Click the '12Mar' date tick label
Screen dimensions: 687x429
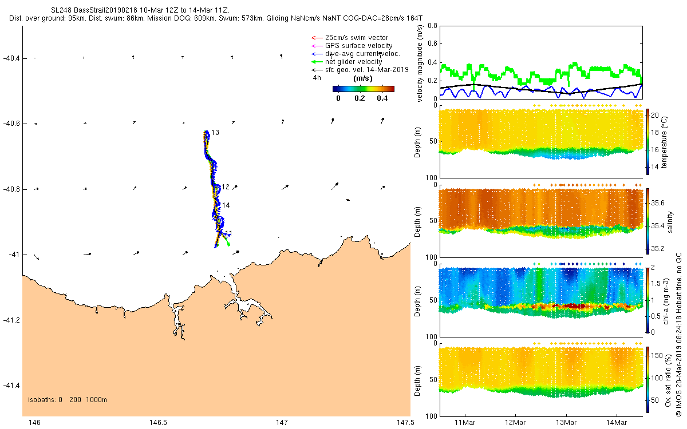(x=515, y=423)
